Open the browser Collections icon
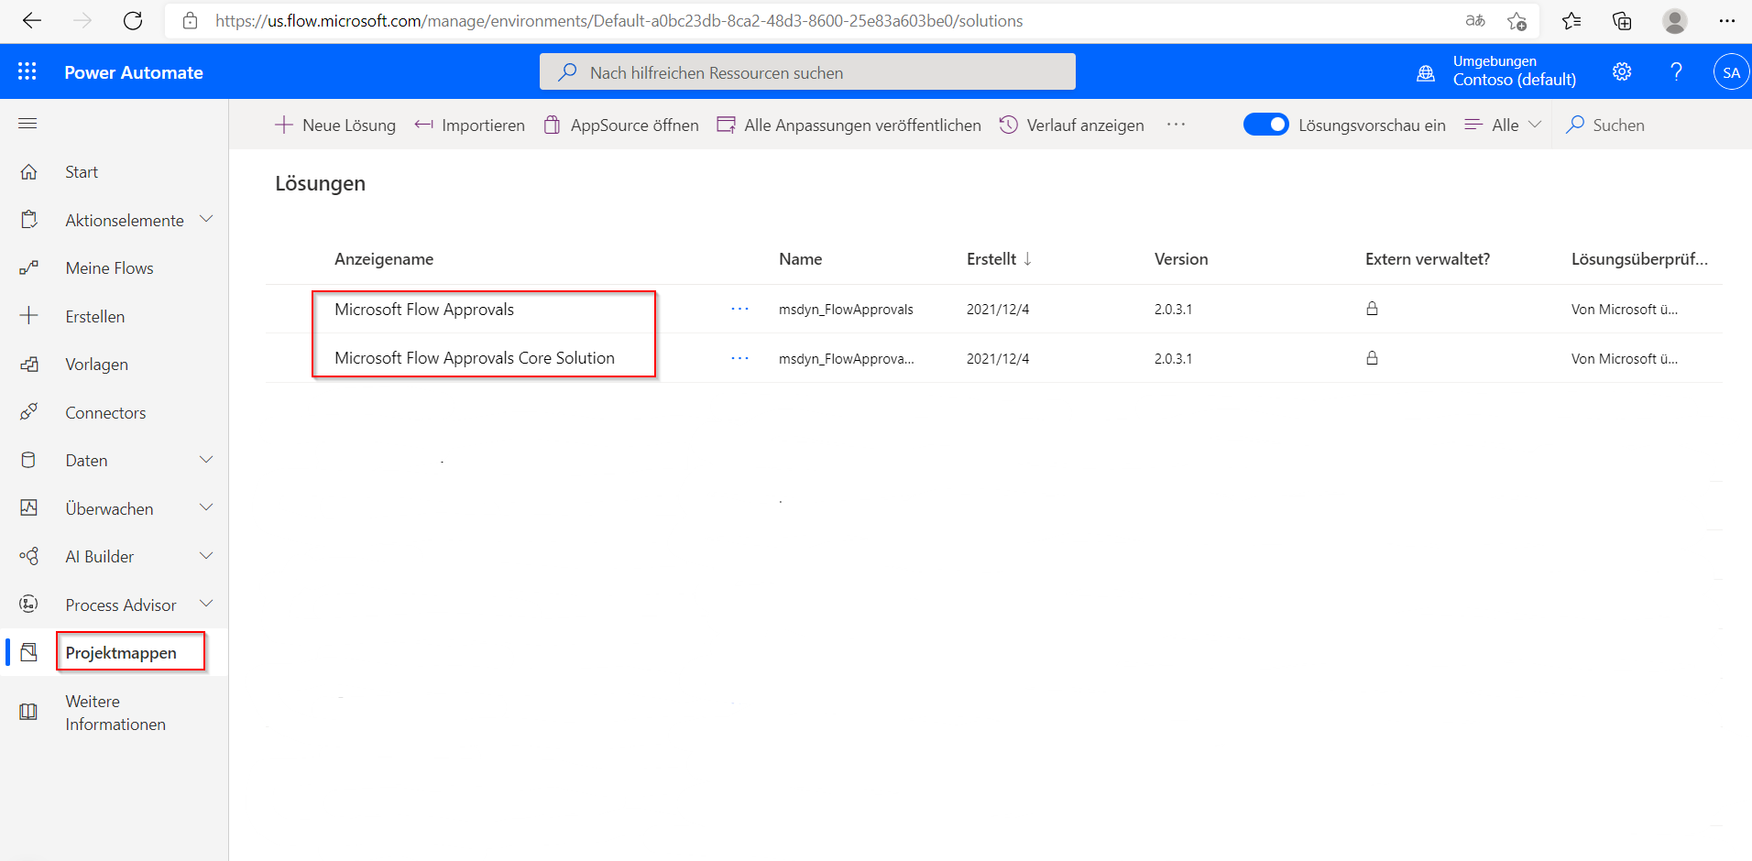 [1622, 20]
